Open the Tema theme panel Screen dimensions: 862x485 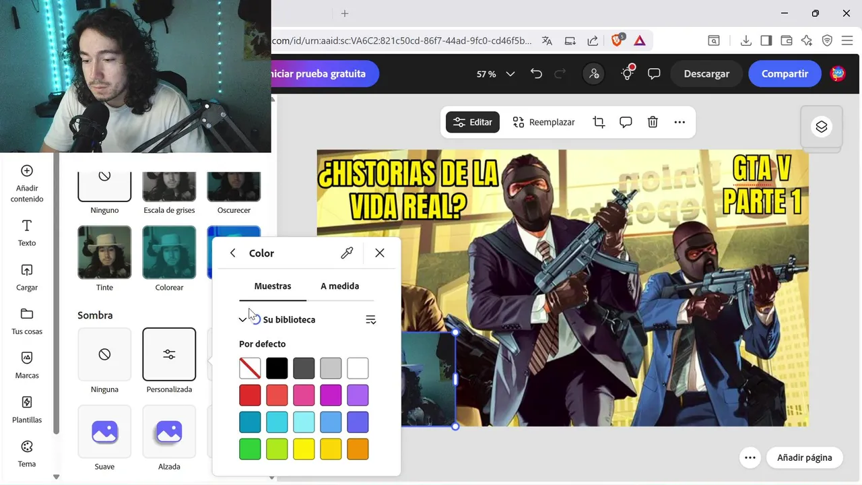pos(27,454)
